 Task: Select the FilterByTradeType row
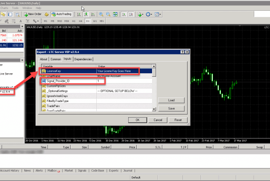97,101
